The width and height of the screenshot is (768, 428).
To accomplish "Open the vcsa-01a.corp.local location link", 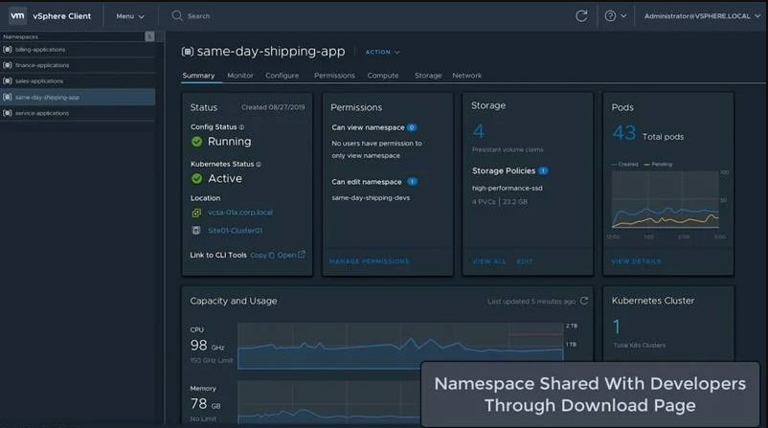I will [x=240, y=213].
